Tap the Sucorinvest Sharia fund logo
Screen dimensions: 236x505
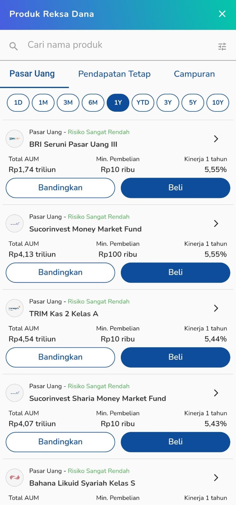15,393
